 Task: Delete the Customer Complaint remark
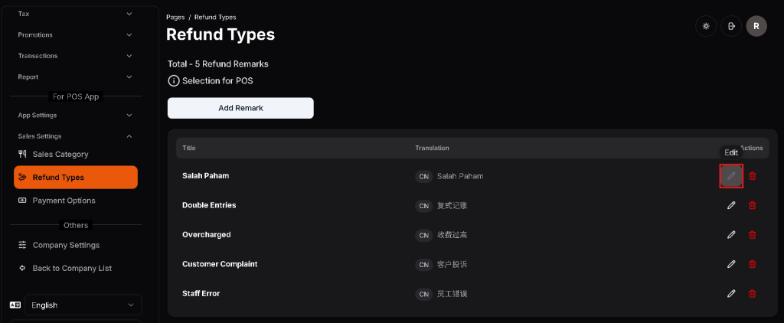[752, 264]
